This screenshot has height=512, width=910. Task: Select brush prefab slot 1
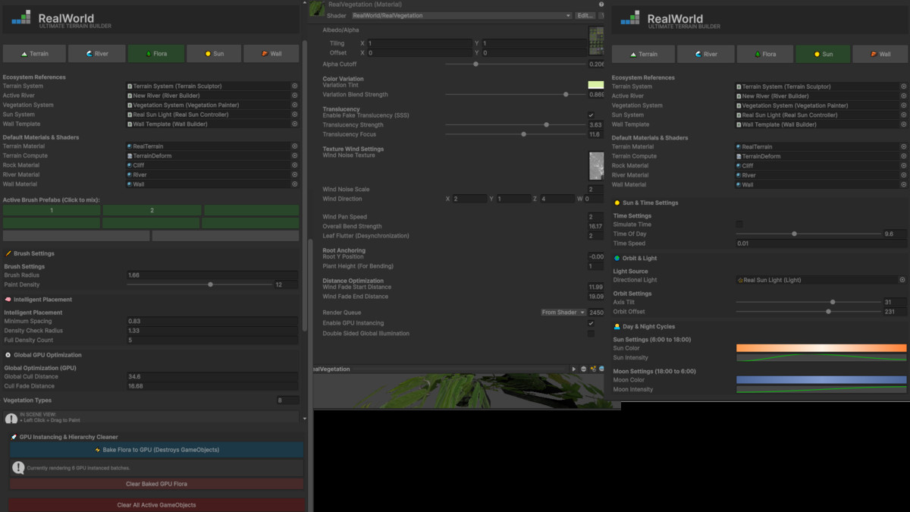click(52, 210)
